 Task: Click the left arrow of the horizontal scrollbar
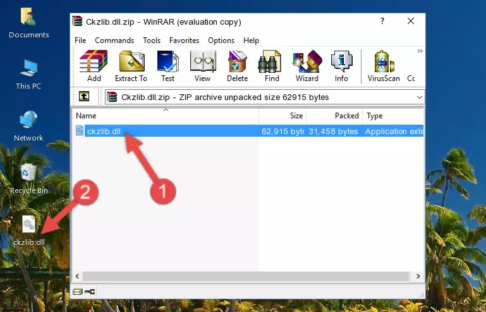pos(78,276)
